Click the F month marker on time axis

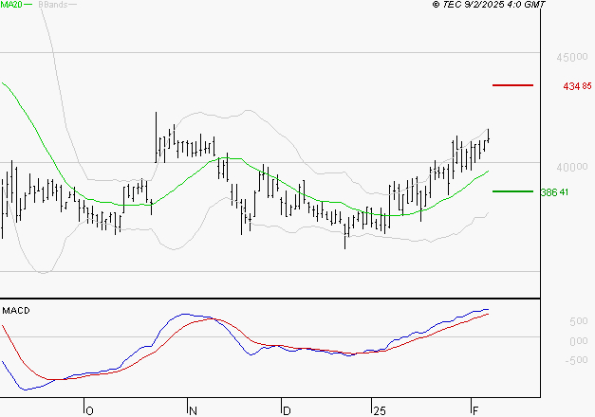(475, 411)
